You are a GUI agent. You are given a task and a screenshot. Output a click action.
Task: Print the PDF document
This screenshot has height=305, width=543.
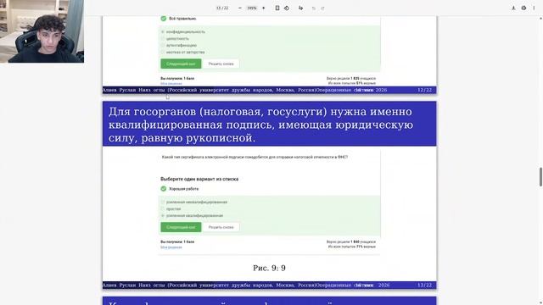click(x=523, y=8)
